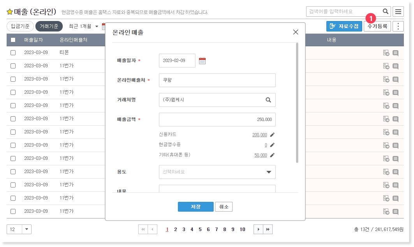The width and height of the screenshot is (414, 247).
Task: Expand the 용도 dropdown
Action: tap(268, 172)
